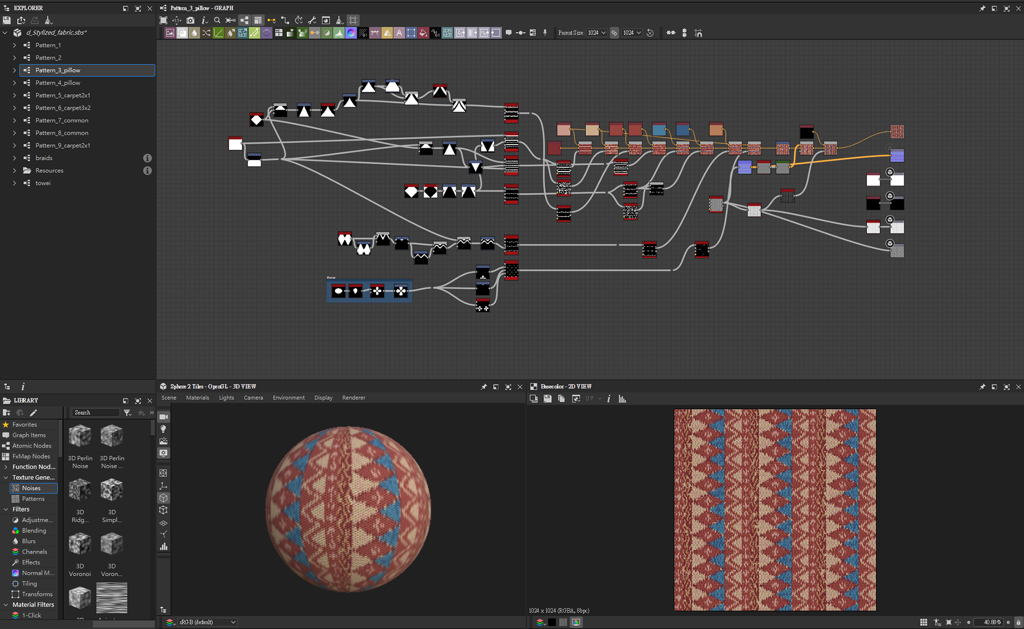Image resolution: width=1024 pixels, height=629 pixels.
Task: Open the sRGB color profile dropdown
Action: (207, 622)
